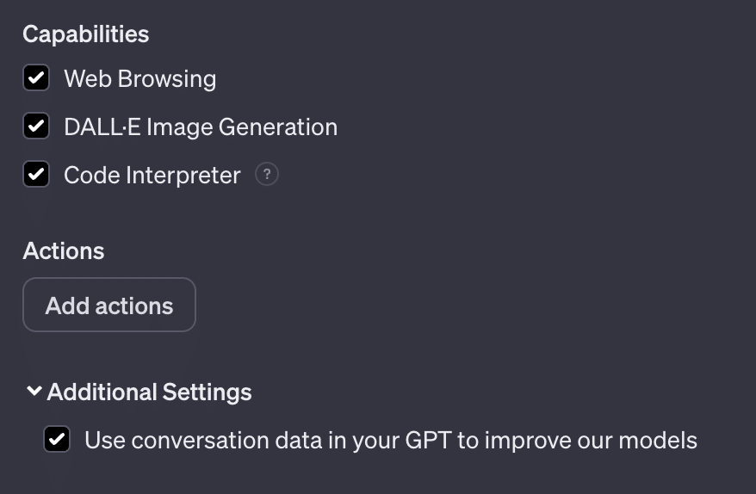Screen dimensions: 756x494
Task: Click the Capabilities section heading
Action: coord(85,34)
